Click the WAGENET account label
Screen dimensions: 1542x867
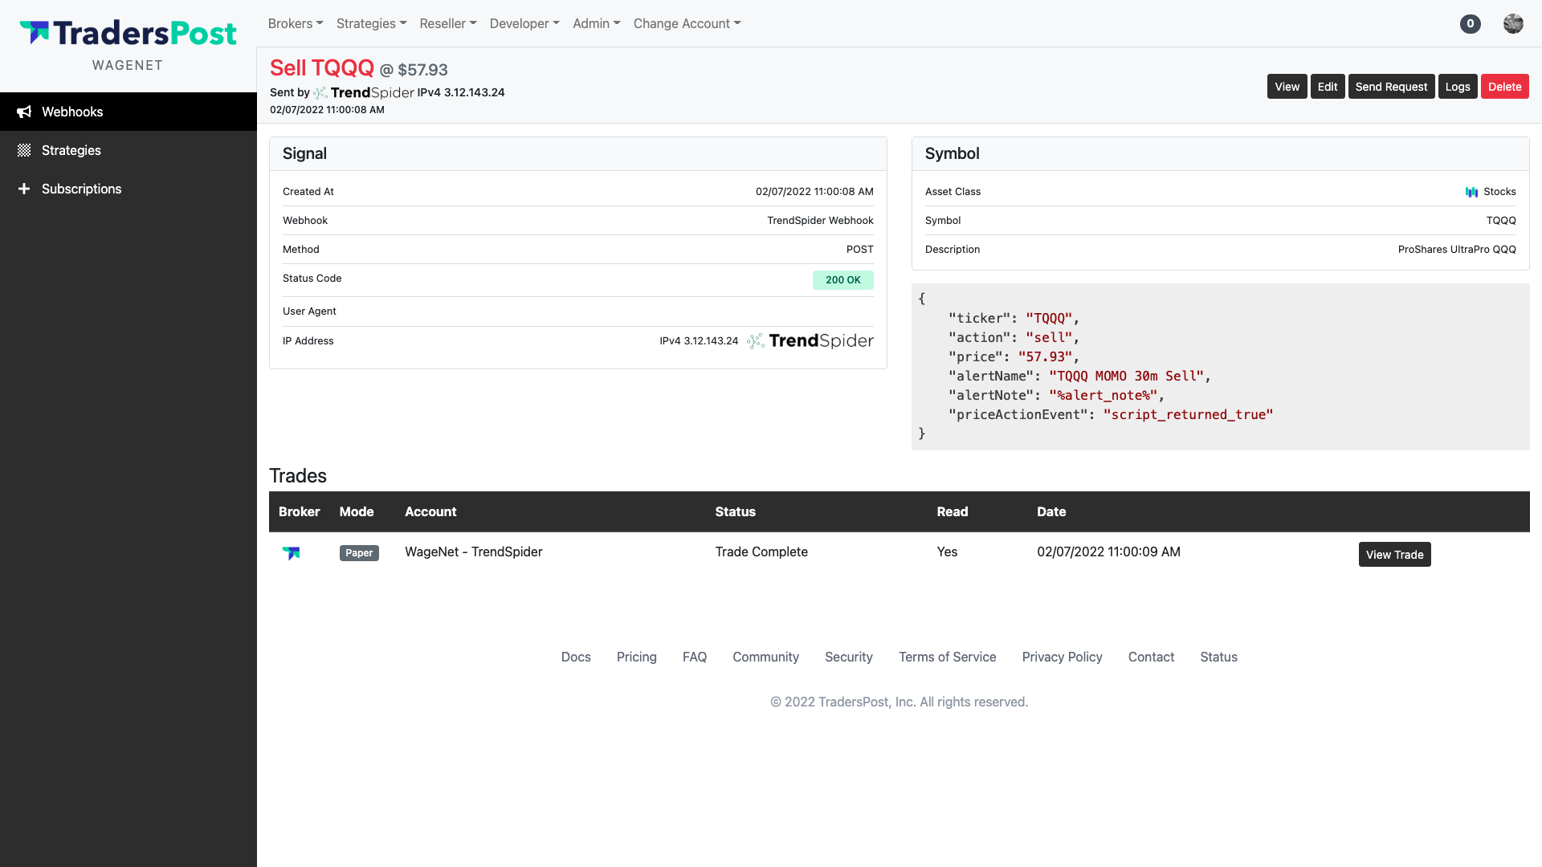(x=128, y=65)
